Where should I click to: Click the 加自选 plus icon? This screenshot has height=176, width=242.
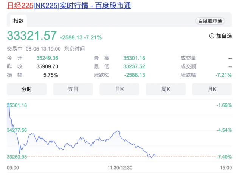point(212,36)
